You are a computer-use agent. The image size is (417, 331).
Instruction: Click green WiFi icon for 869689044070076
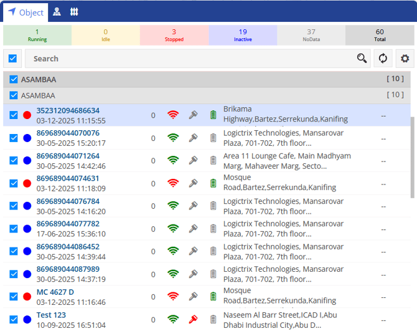point(173,138)
